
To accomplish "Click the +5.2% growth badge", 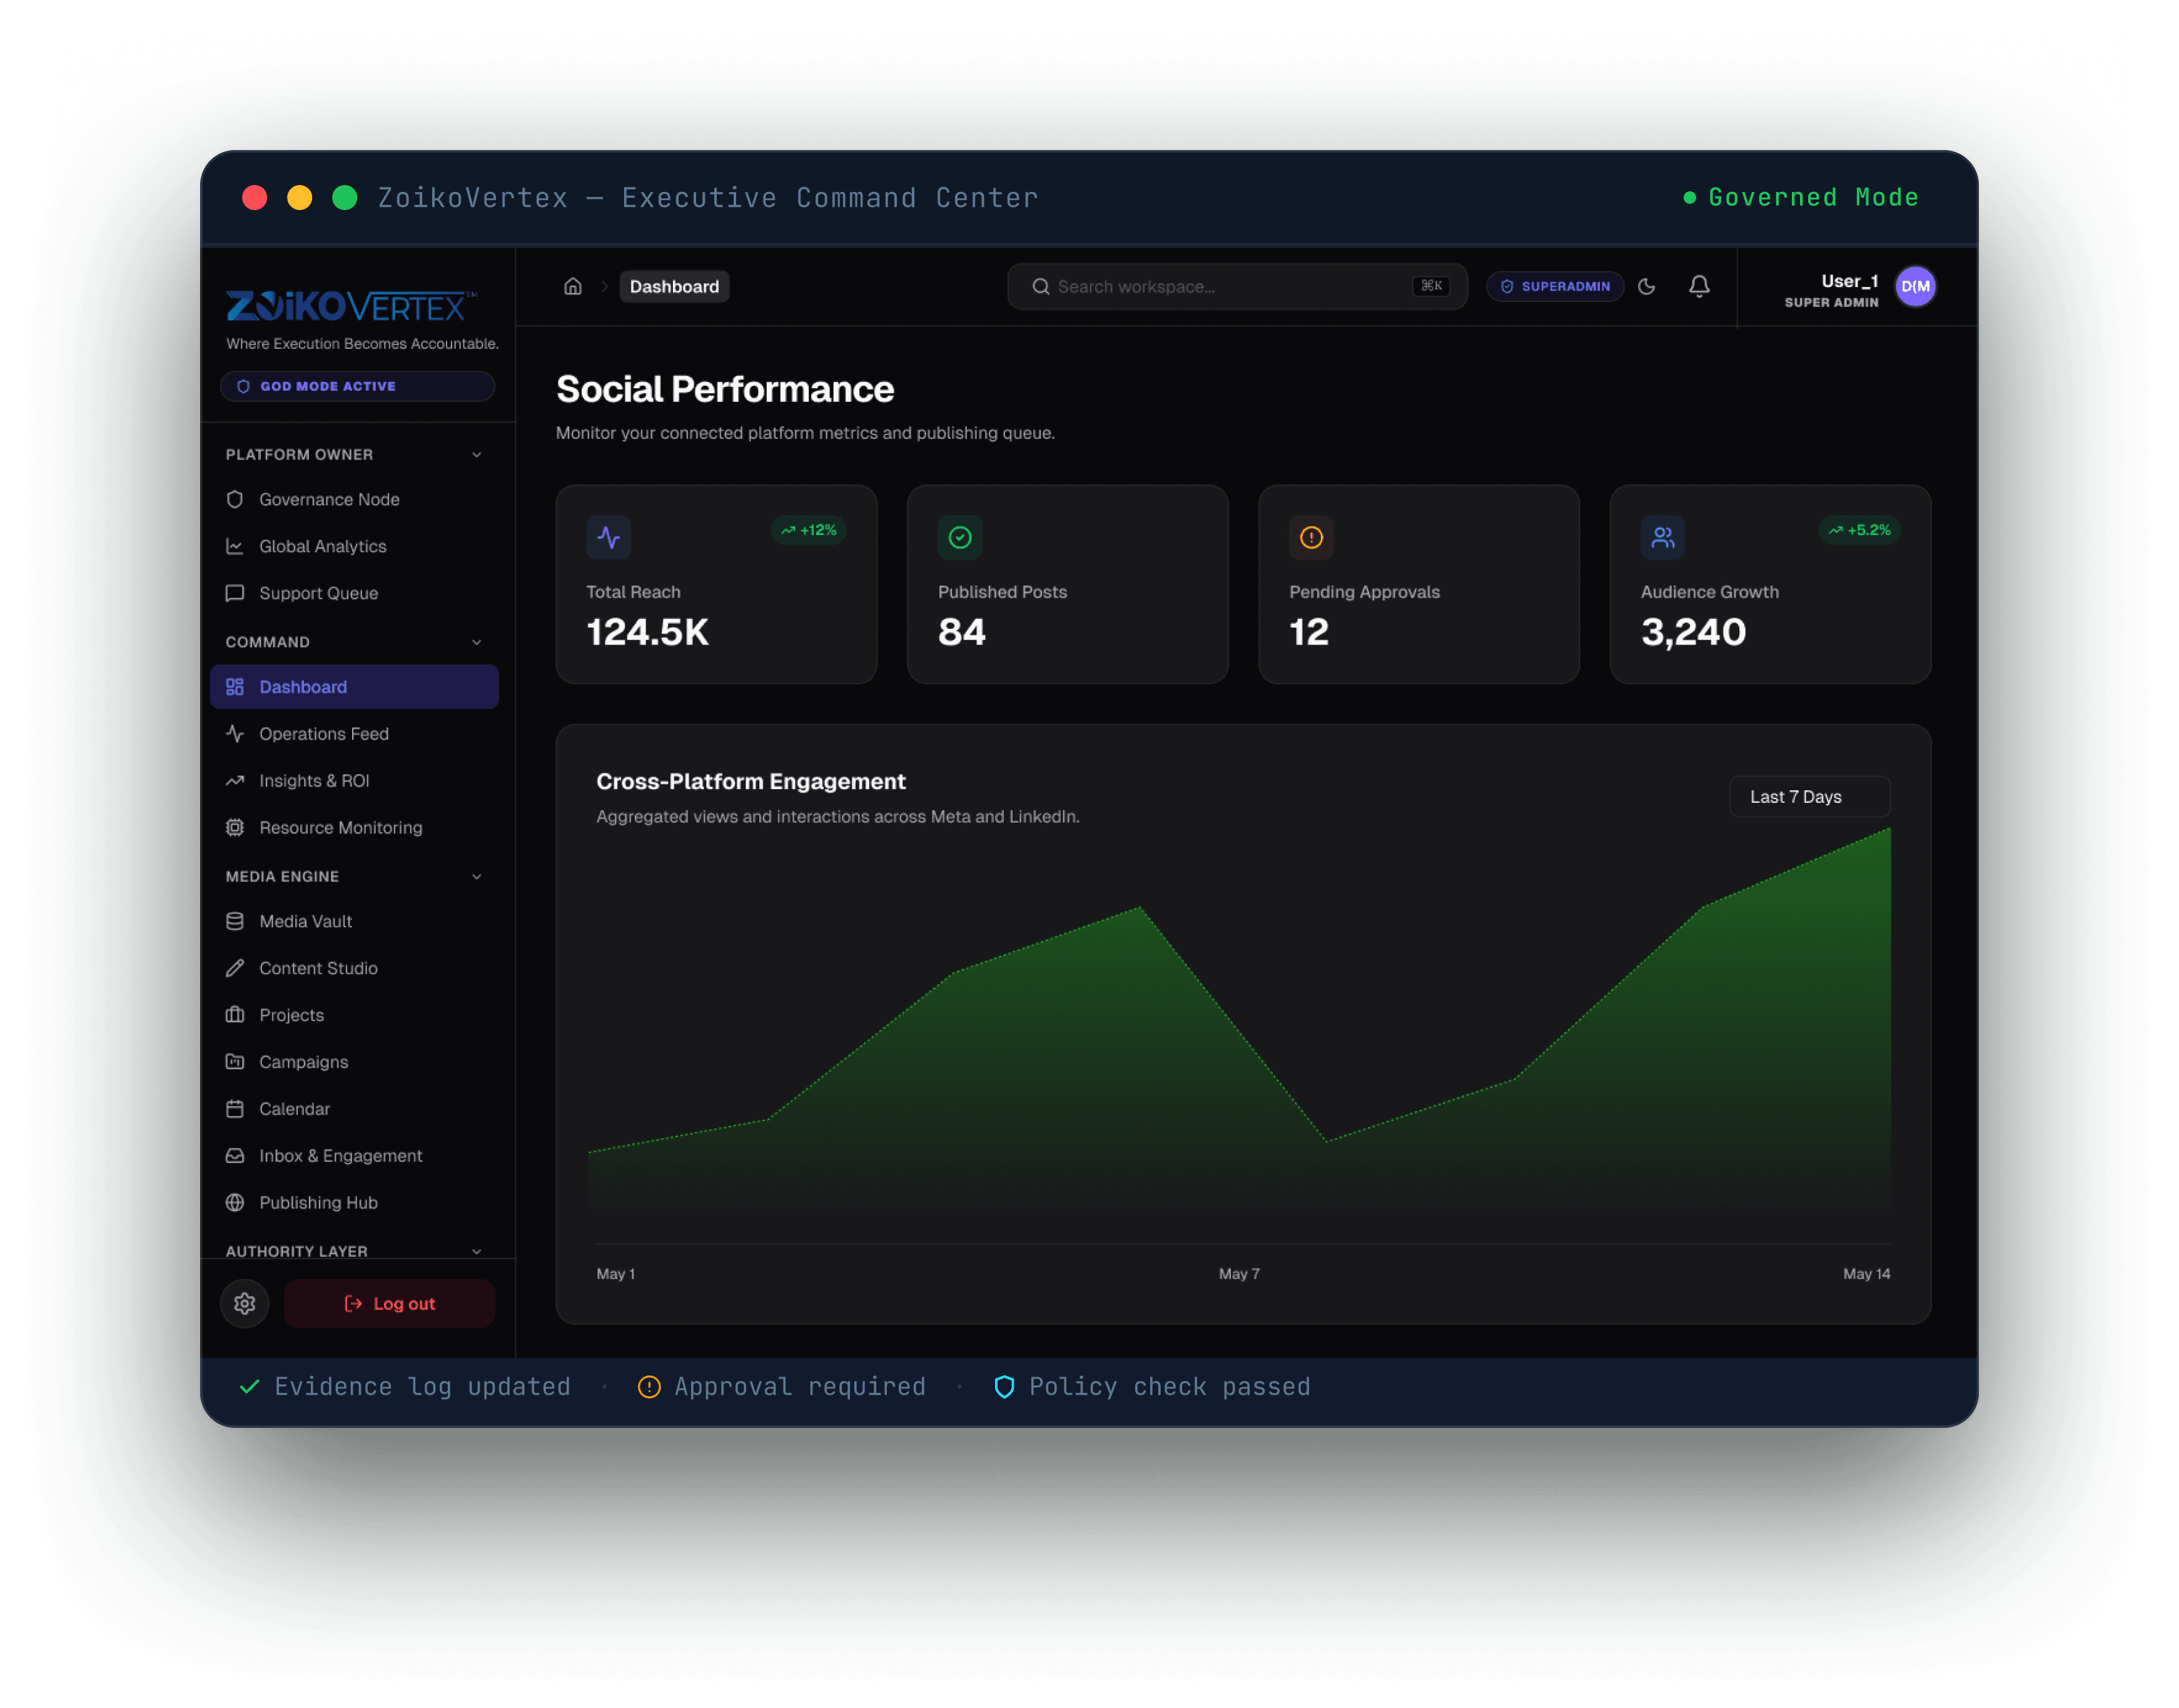I will click(x=1859, y=530).
